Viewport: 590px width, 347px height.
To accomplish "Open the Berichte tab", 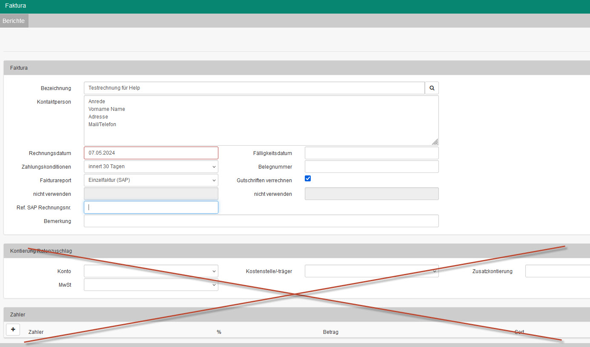I will pyautogui.click(x=14, y=21).
